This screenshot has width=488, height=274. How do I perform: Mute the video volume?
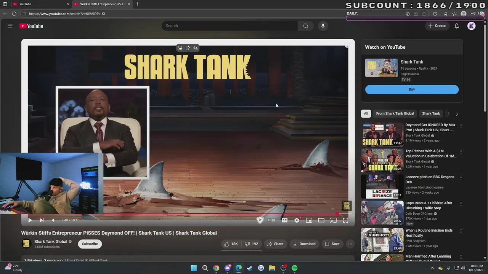click(54, 220)
